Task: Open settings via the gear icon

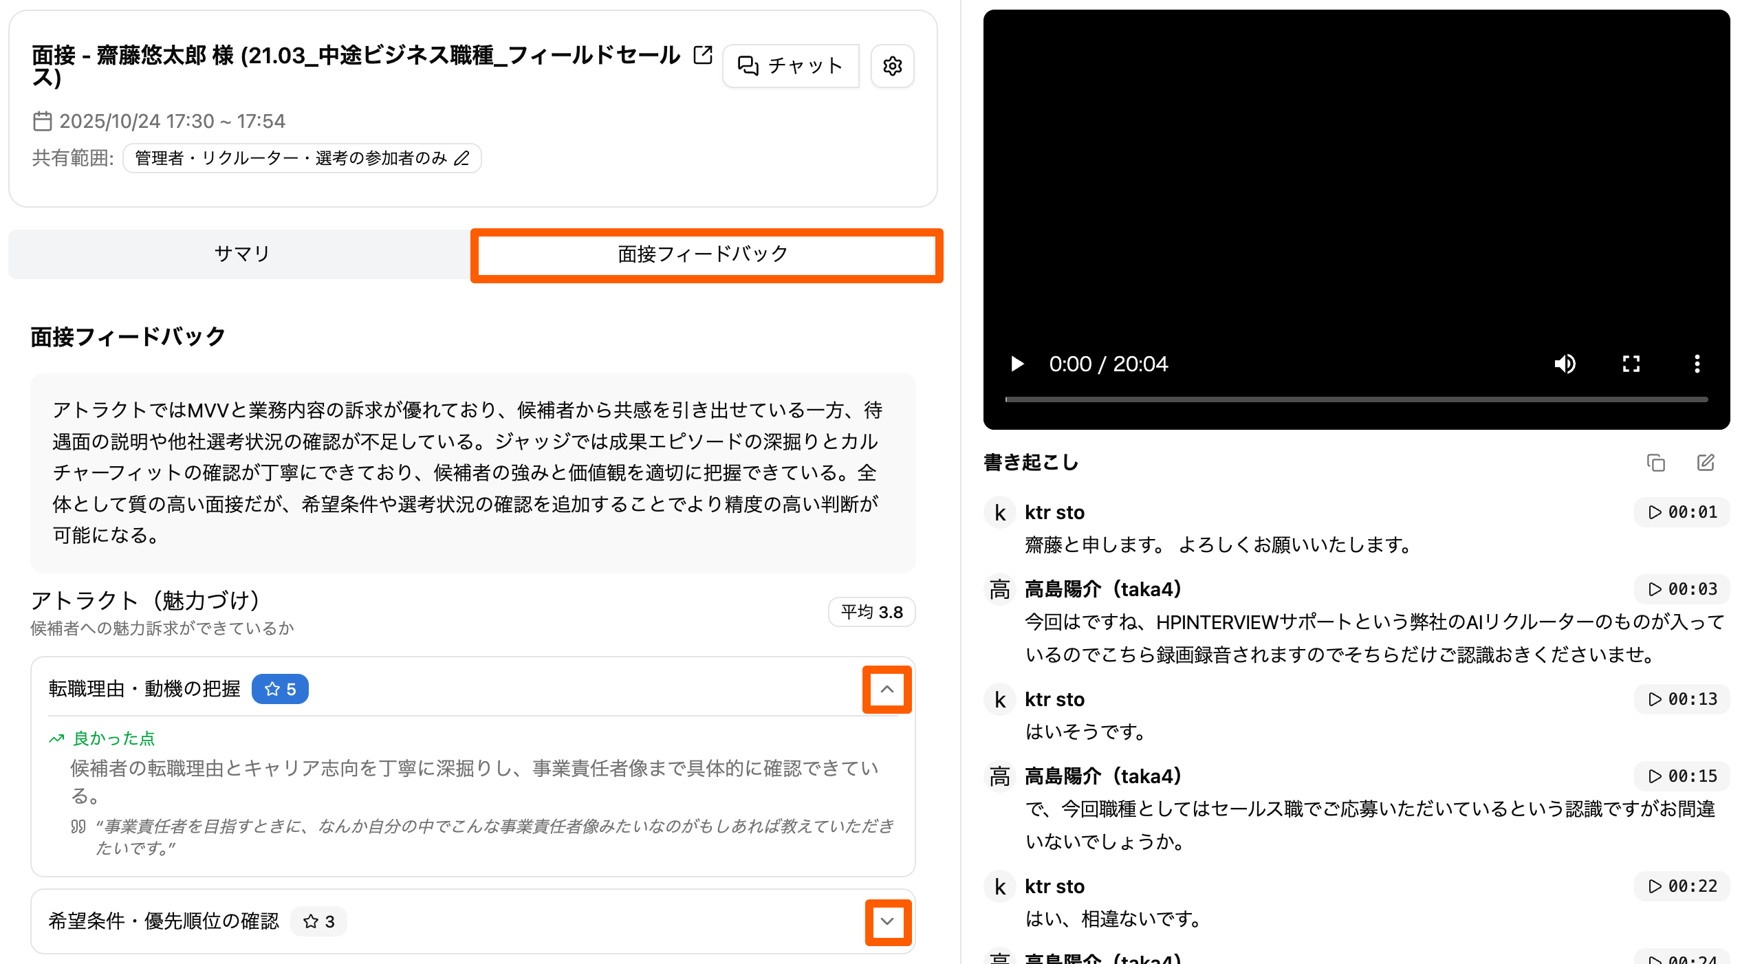Action: point(893,66)
